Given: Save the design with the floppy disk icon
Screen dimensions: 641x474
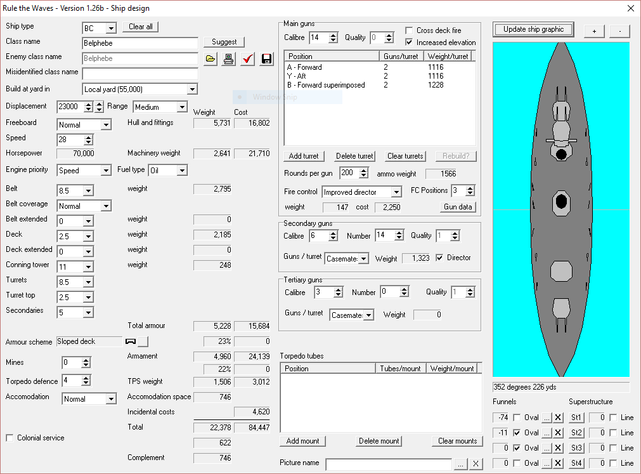Looking at the screenshot, I should pos(266,59).
